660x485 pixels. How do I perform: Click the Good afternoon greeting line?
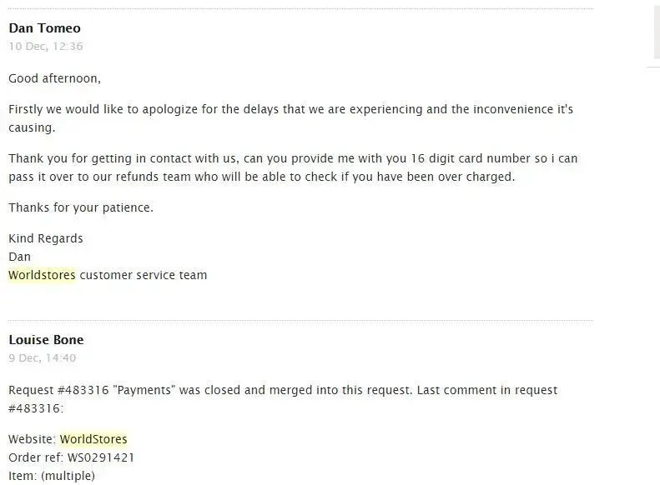point(54,79)
